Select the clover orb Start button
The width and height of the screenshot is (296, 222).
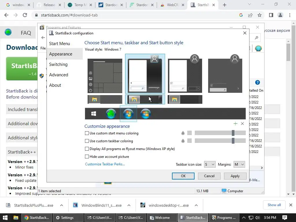(111, 114)
